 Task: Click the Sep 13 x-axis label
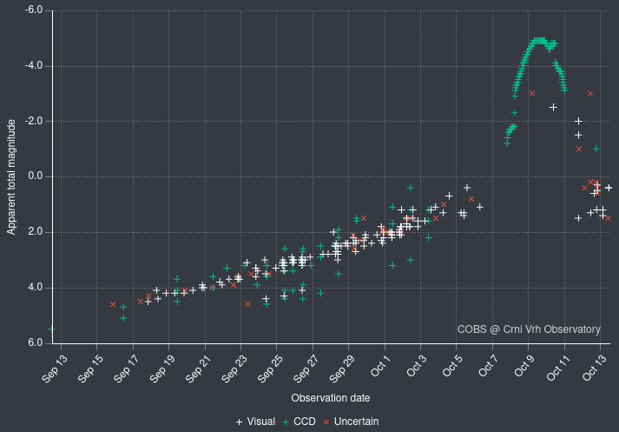tap(55, 369)
